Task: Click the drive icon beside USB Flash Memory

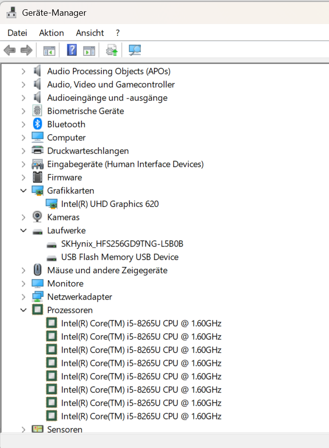Action: [x=52, y=258]
